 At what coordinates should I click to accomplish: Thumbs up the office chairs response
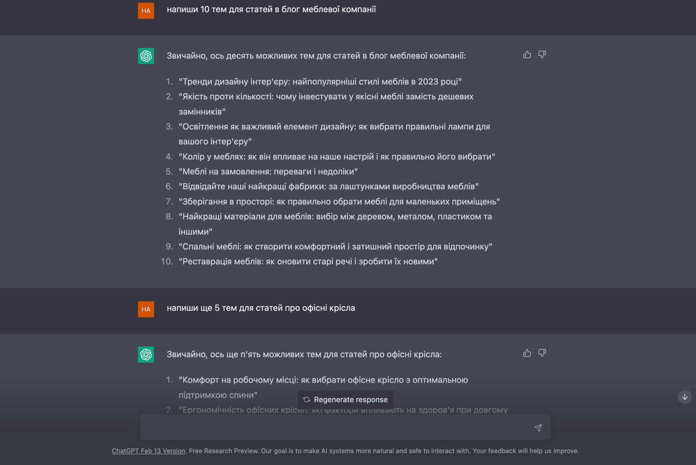pyautogui.click(x=527, y=353)
